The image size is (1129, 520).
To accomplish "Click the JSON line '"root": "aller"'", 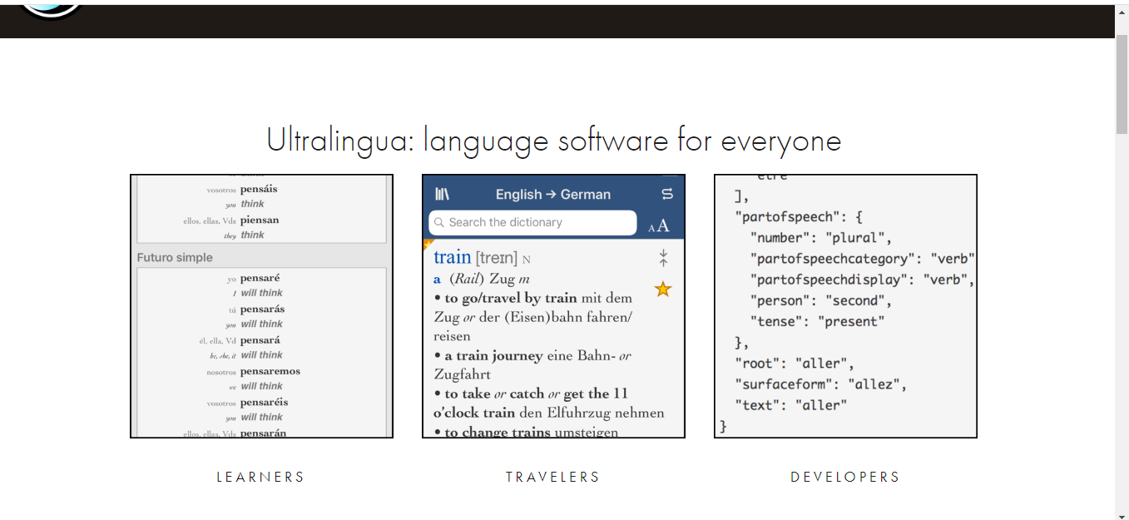I will click(795, 363).
